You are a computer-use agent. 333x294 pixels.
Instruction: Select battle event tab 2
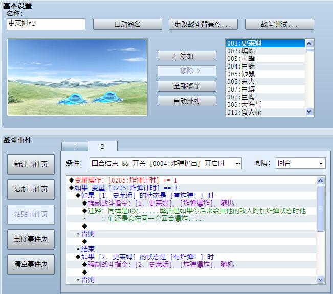(103, 146)
